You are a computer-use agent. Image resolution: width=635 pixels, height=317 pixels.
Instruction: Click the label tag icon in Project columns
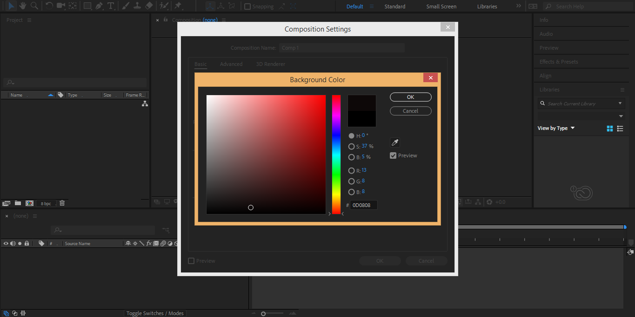pos(60,95)
